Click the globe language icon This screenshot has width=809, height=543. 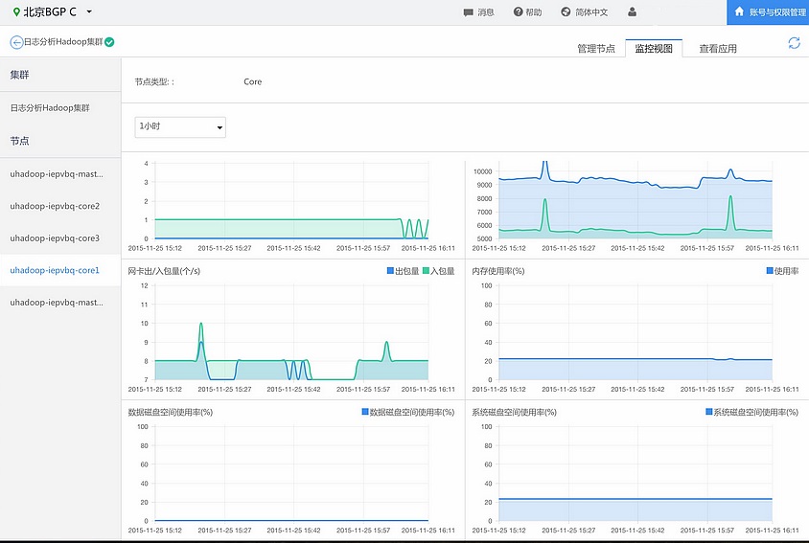tap(566, 11)
